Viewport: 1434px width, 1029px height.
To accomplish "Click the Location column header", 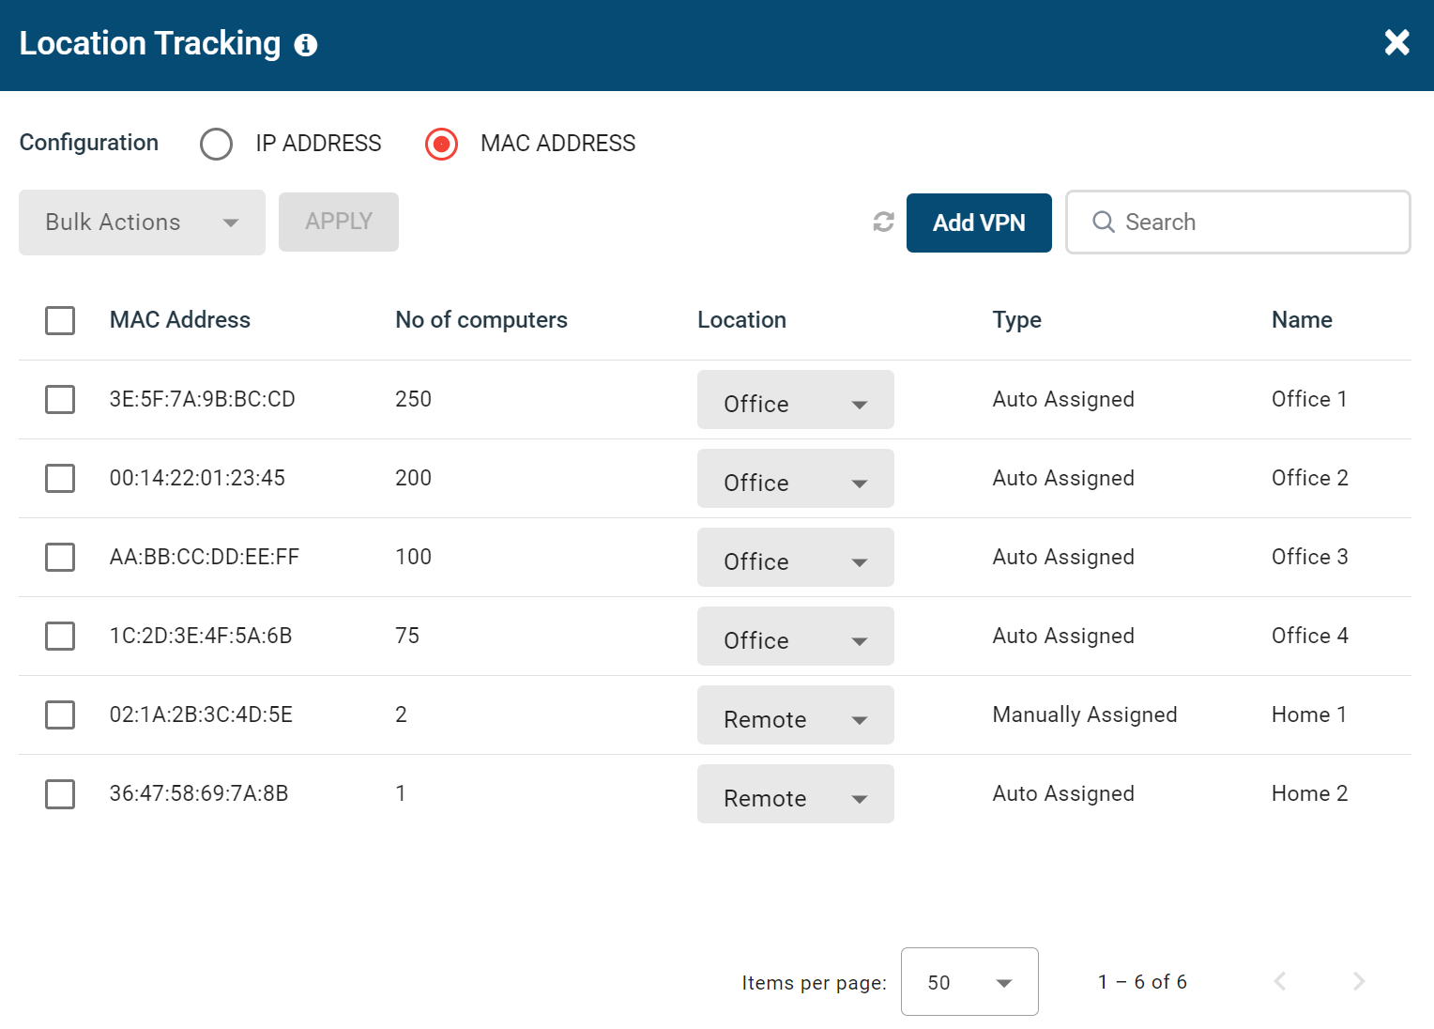I will pos(741,320).
